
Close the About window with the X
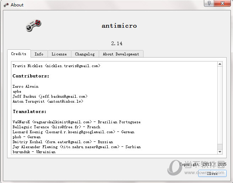pyautogui.click(x=222, y=3)
